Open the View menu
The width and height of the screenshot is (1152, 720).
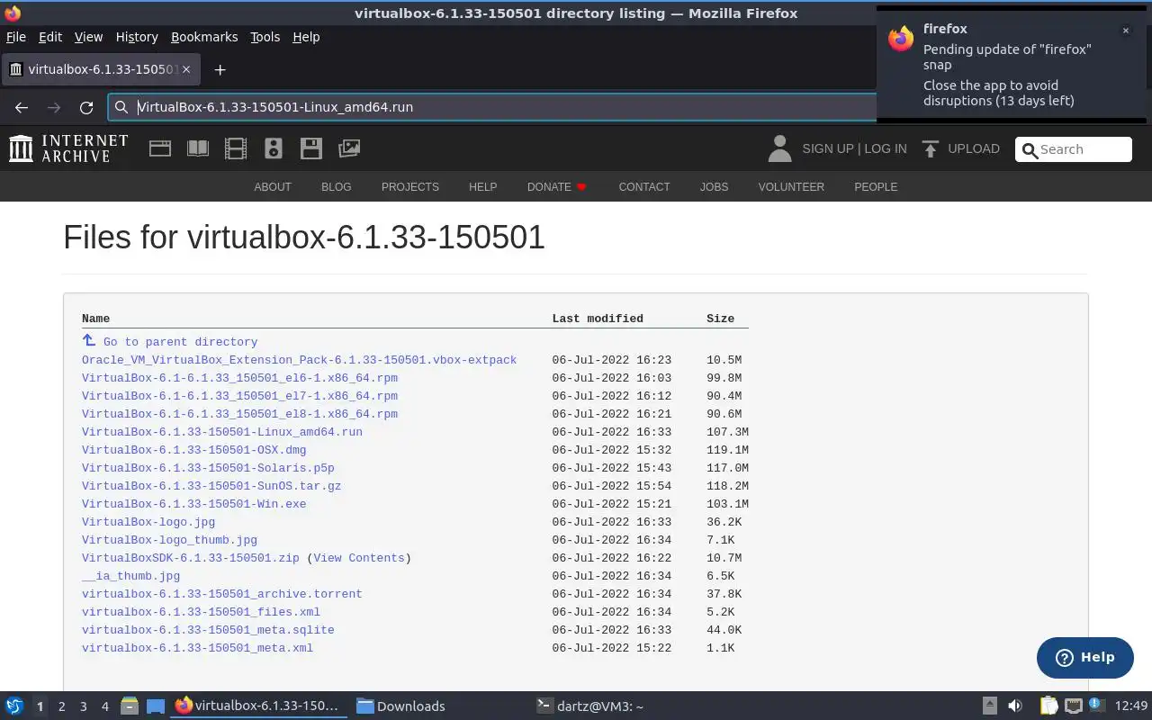88,37
